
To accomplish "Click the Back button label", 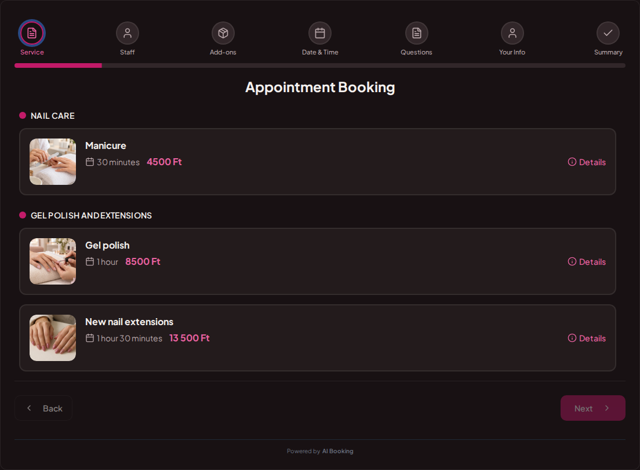I will (x=53, y=409).
